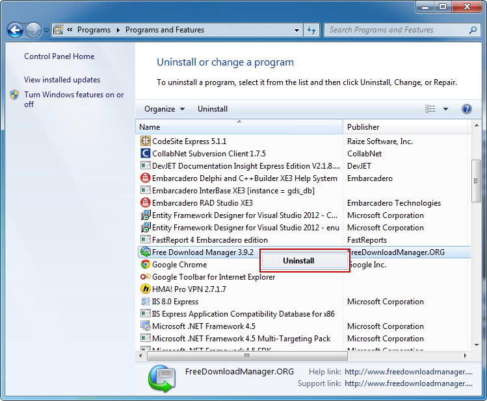Screen dimensions: 487x401
Task: Open the freedownloadmanager Help link
Action: click(x=408, y=372)
